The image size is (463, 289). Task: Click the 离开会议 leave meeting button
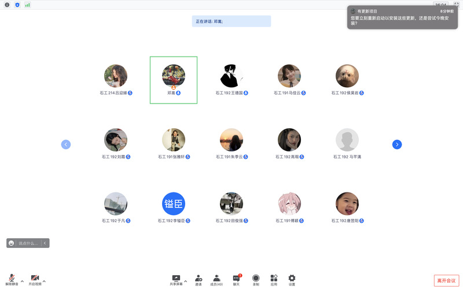click(x=446, y=280)
